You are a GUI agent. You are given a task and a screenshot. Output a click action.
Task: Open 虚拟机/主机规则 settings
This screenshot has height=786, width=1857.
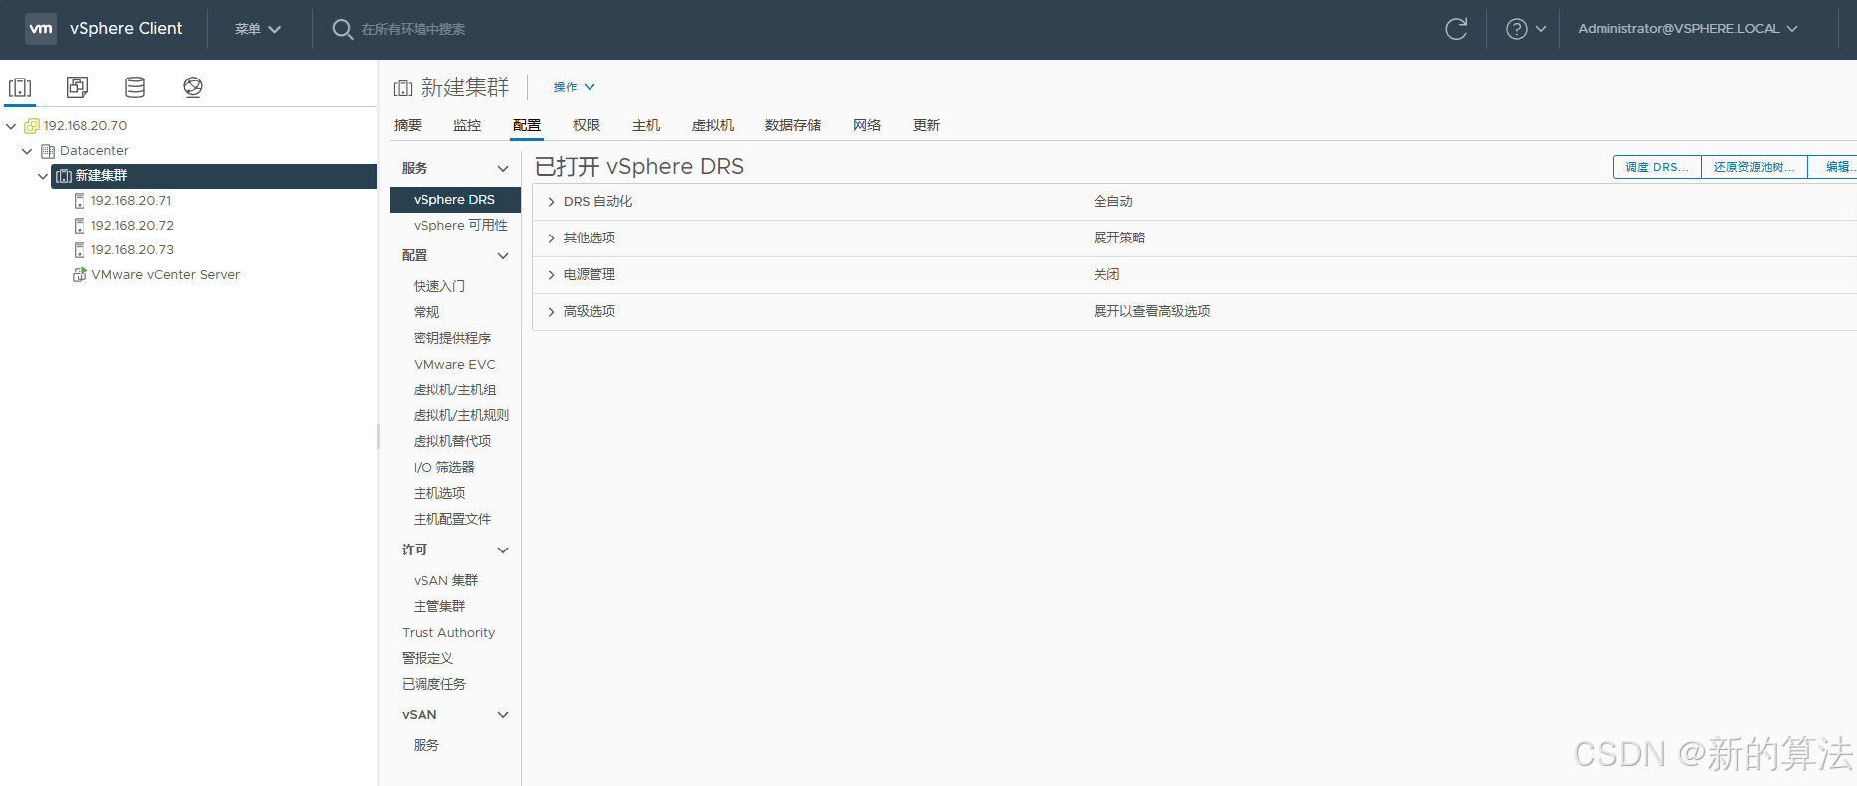[x=461, y=415]
